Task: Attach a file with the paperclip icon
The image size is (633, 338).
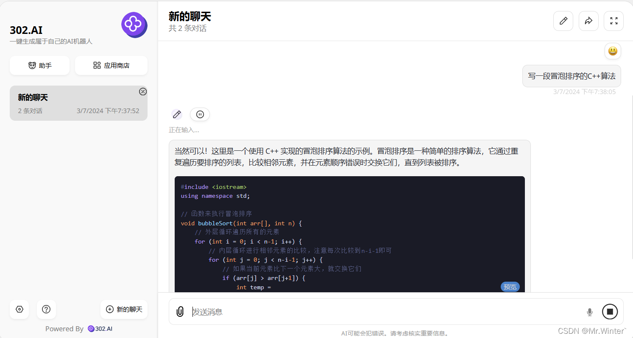Action: click(x=180, y=312)
